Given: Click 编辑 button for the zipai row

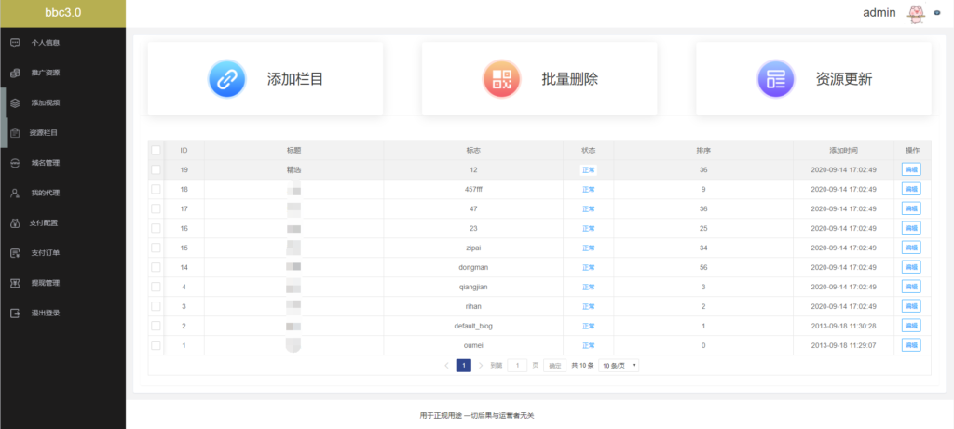Looking at the screenshot, I should tap(910, 248).
